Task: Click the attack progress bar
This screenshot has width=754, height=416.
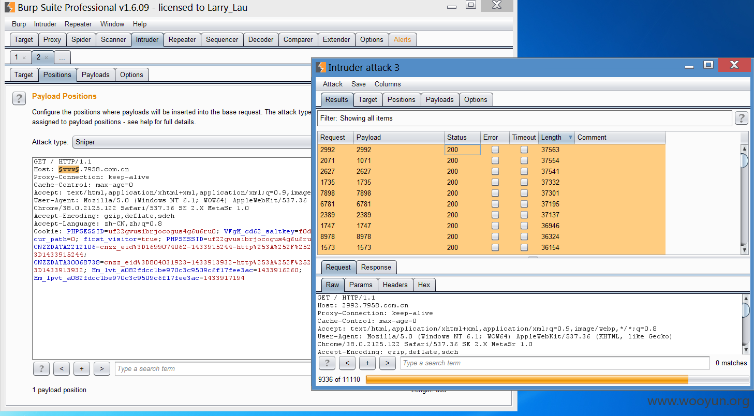Action: tap(557, 379)
